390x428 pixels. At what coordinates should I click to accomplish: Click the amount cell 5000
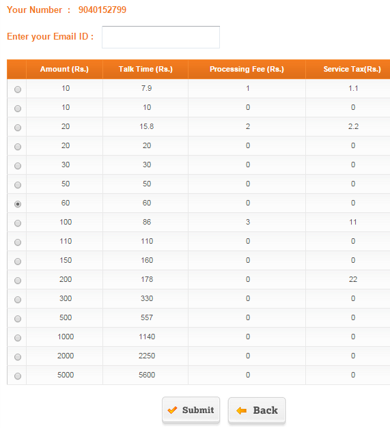(x=66, y=375)
